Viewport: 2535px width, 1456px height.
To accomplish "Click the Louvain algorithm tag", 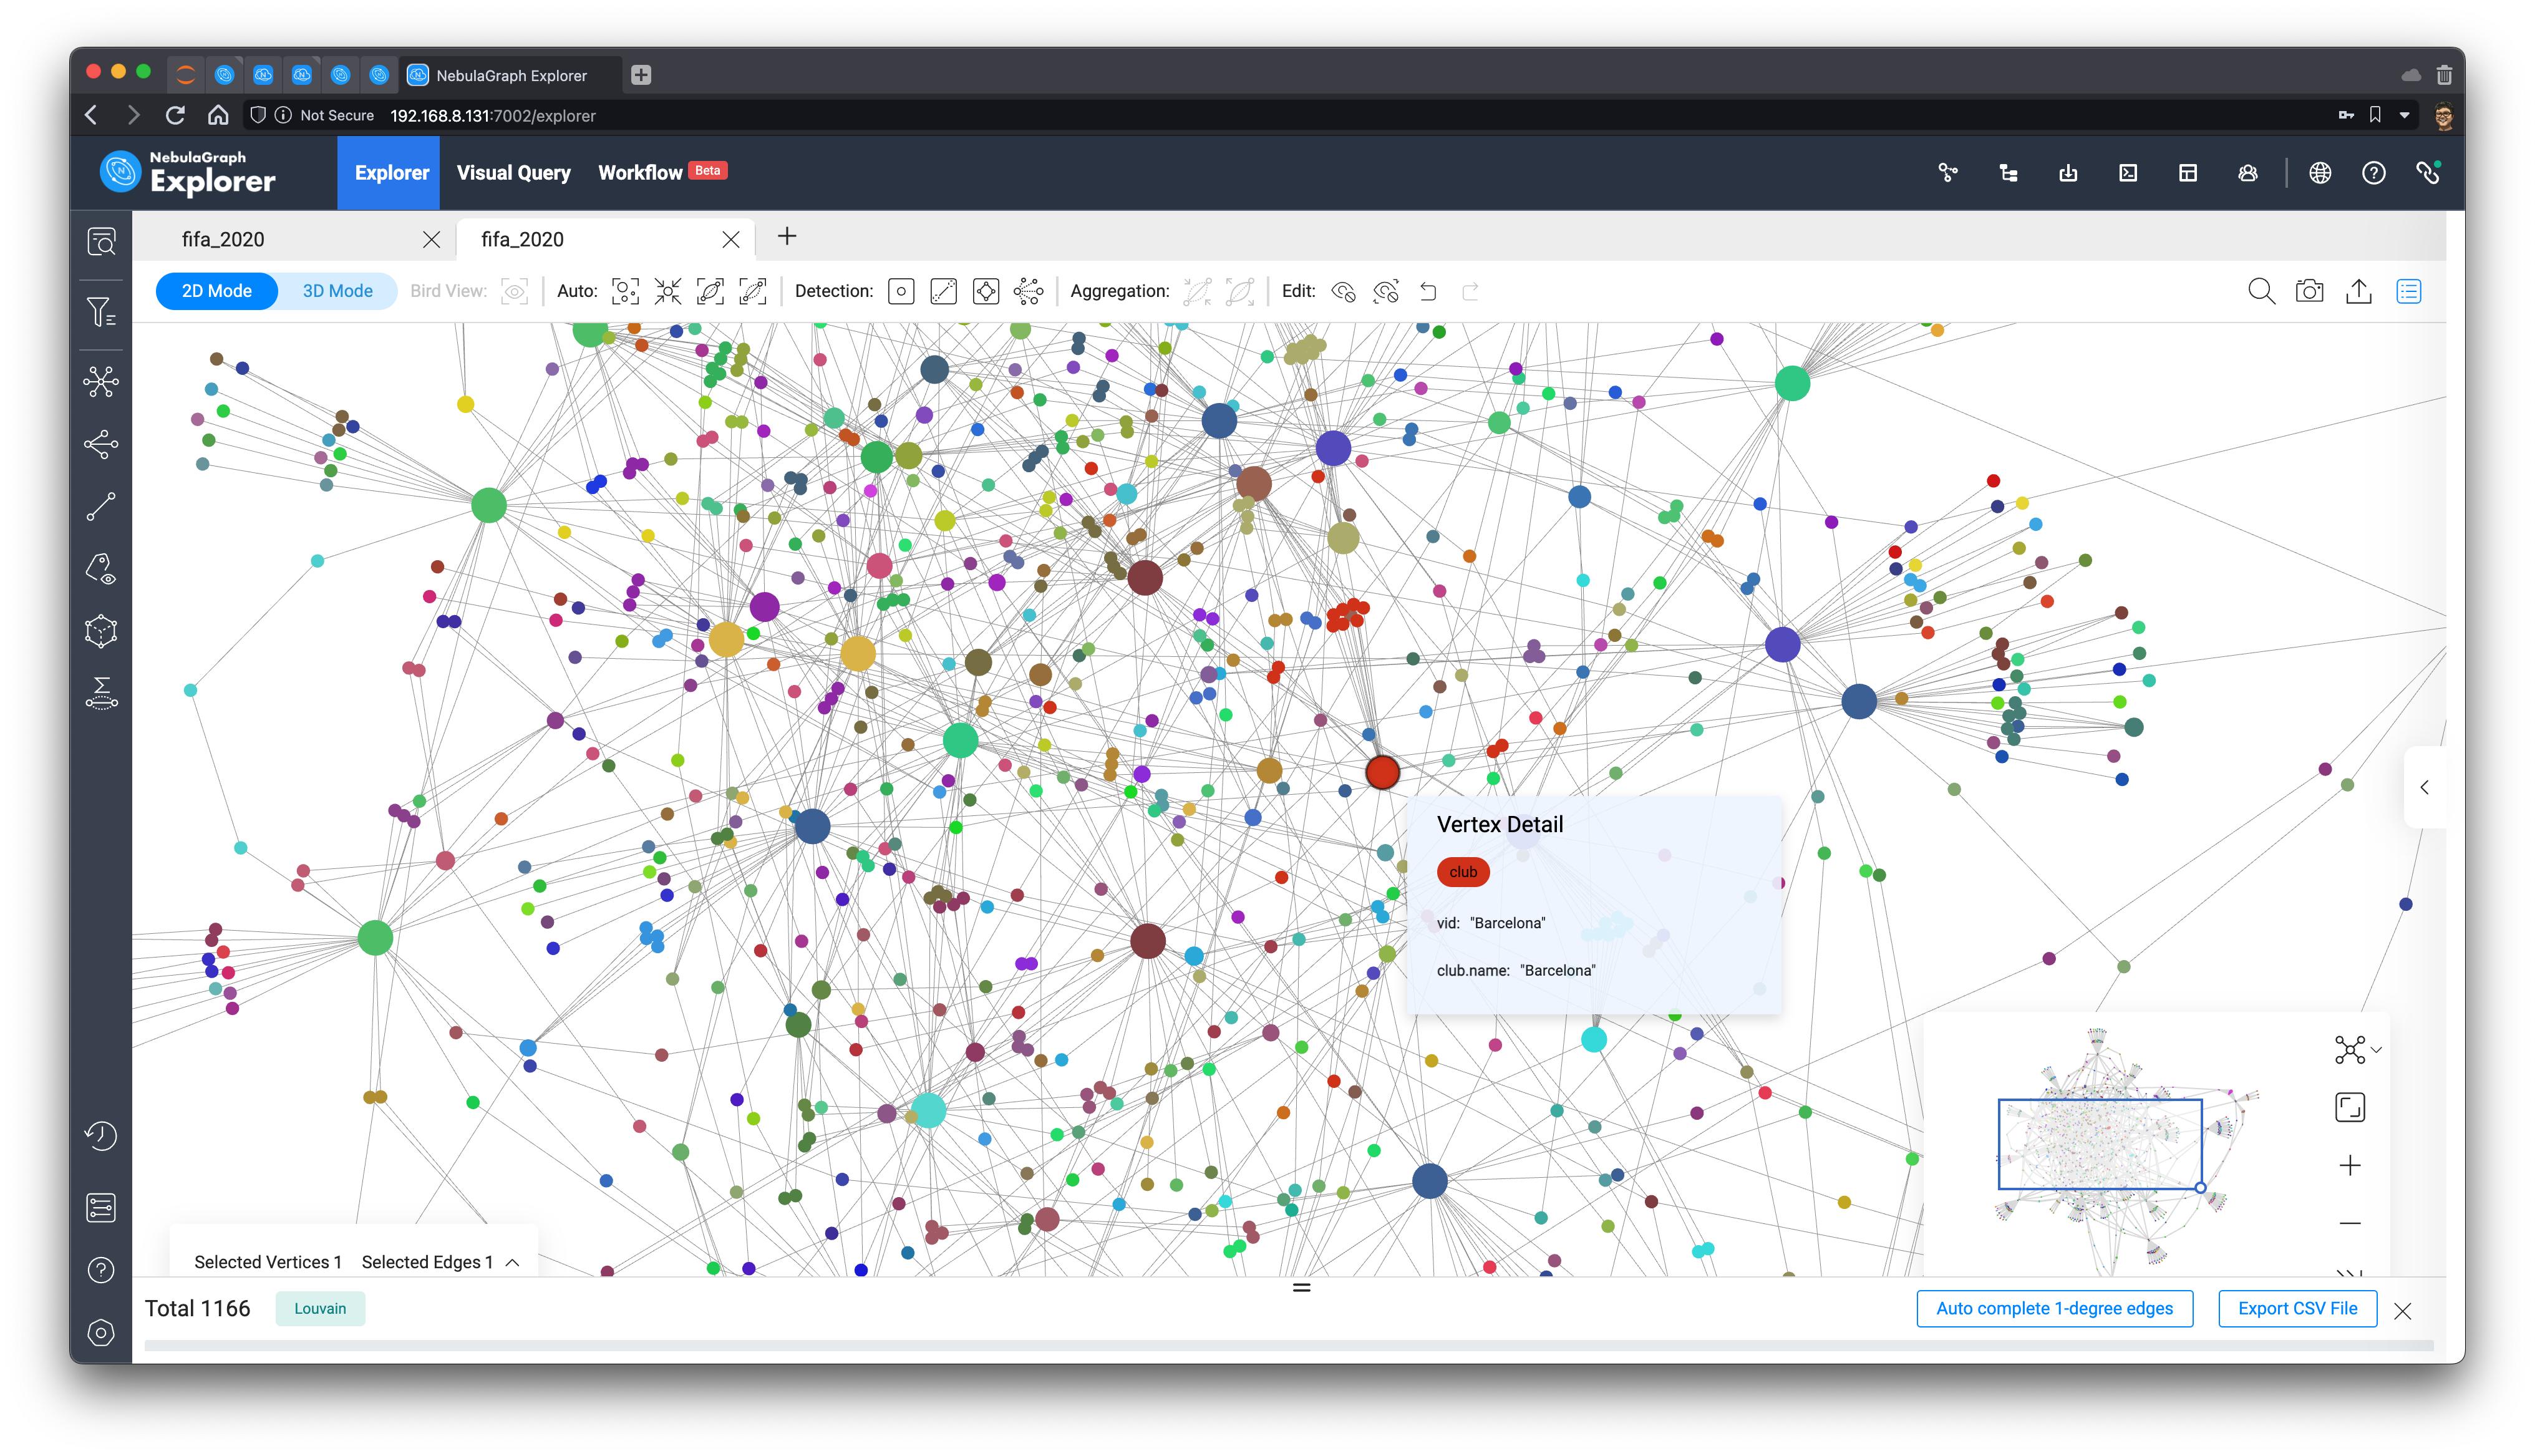I will point(320,1308).
